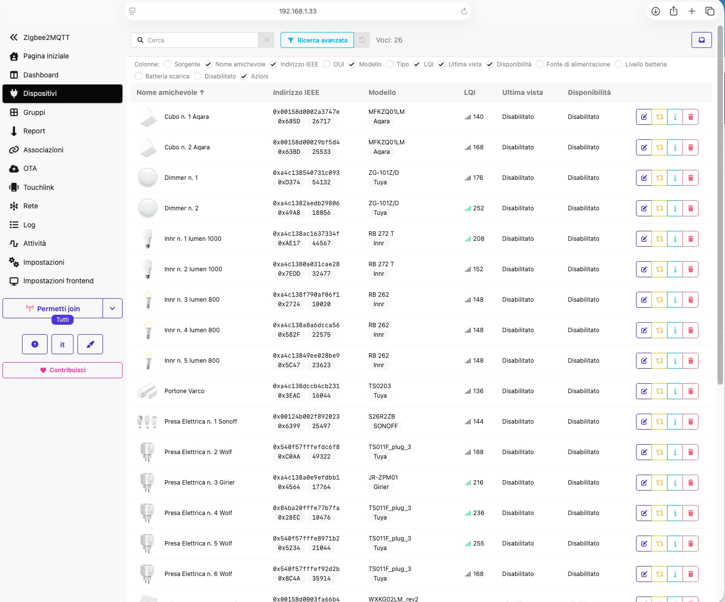Open the browser share icon
Screen dimensions: 725x602
[673, 11]
